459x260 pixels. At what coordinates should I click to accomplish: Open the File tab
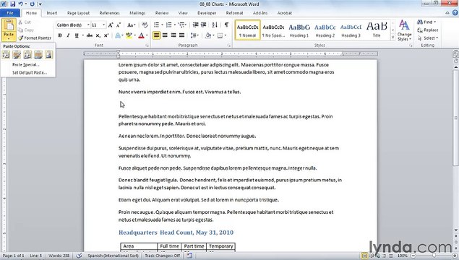coord(10,13)
